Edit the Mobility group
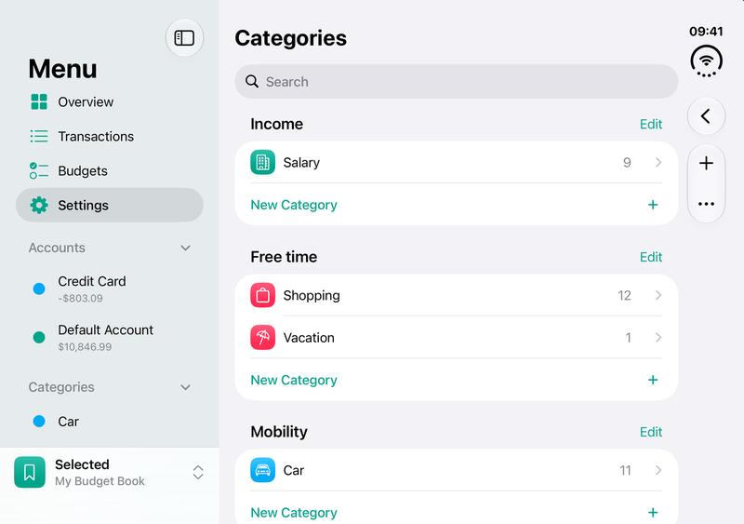The height and width of the screenshot is (524, 744). [x=650, y=432]
